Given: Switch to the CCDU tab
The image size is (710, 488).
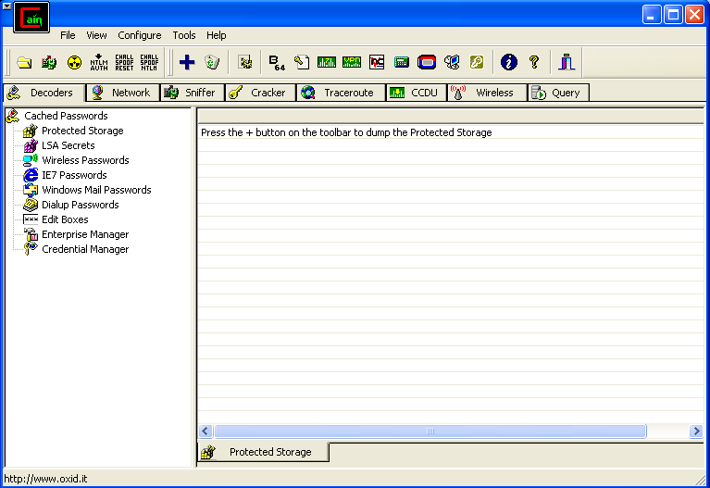Looking at the screenshot, I should coord(417,93).
